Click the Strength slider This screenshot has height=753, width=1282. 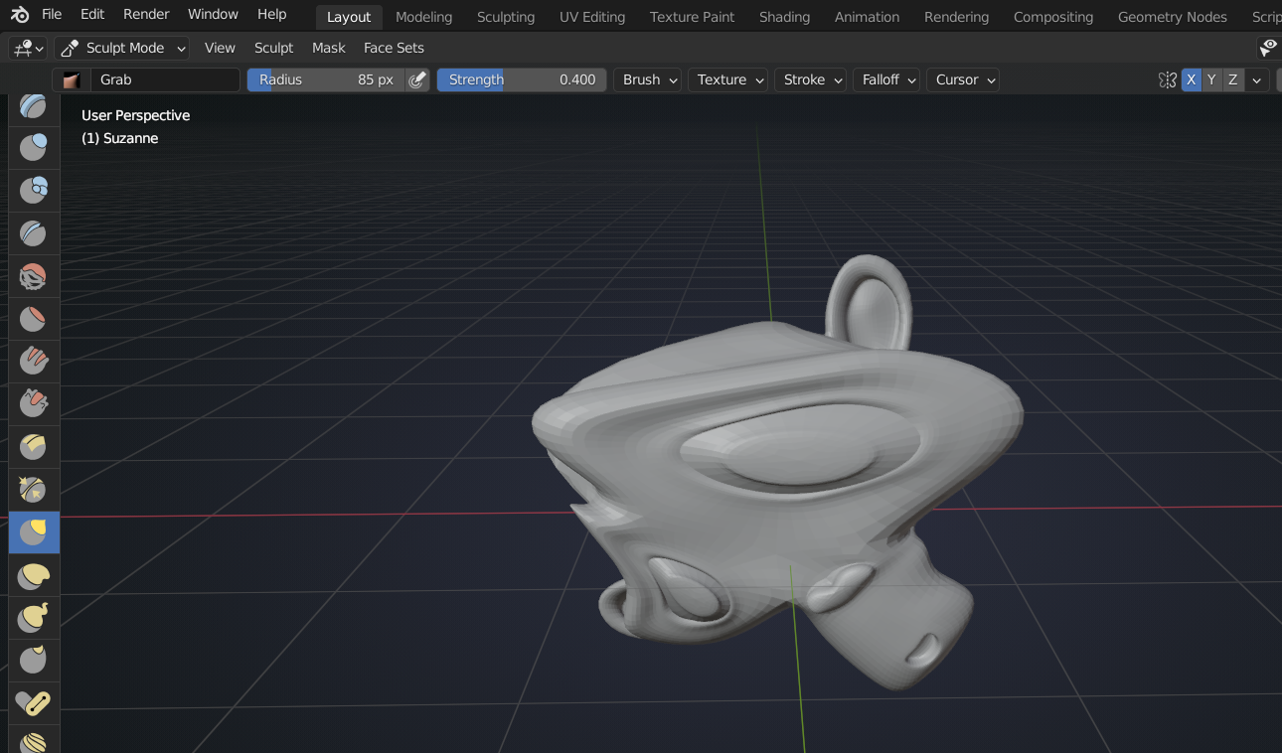click(522, 79)
